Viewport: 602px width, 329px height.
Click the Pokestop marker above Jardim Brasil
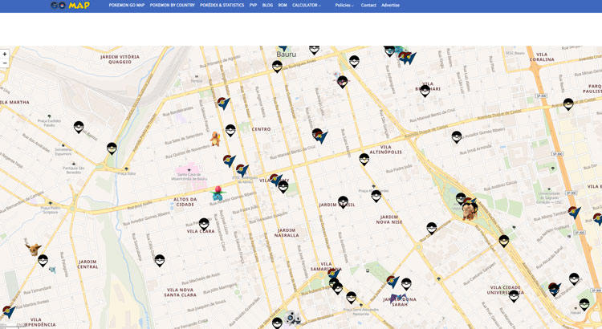tap(344, 201)
